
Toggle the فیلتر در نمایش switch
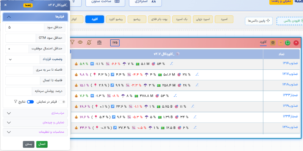62,102
